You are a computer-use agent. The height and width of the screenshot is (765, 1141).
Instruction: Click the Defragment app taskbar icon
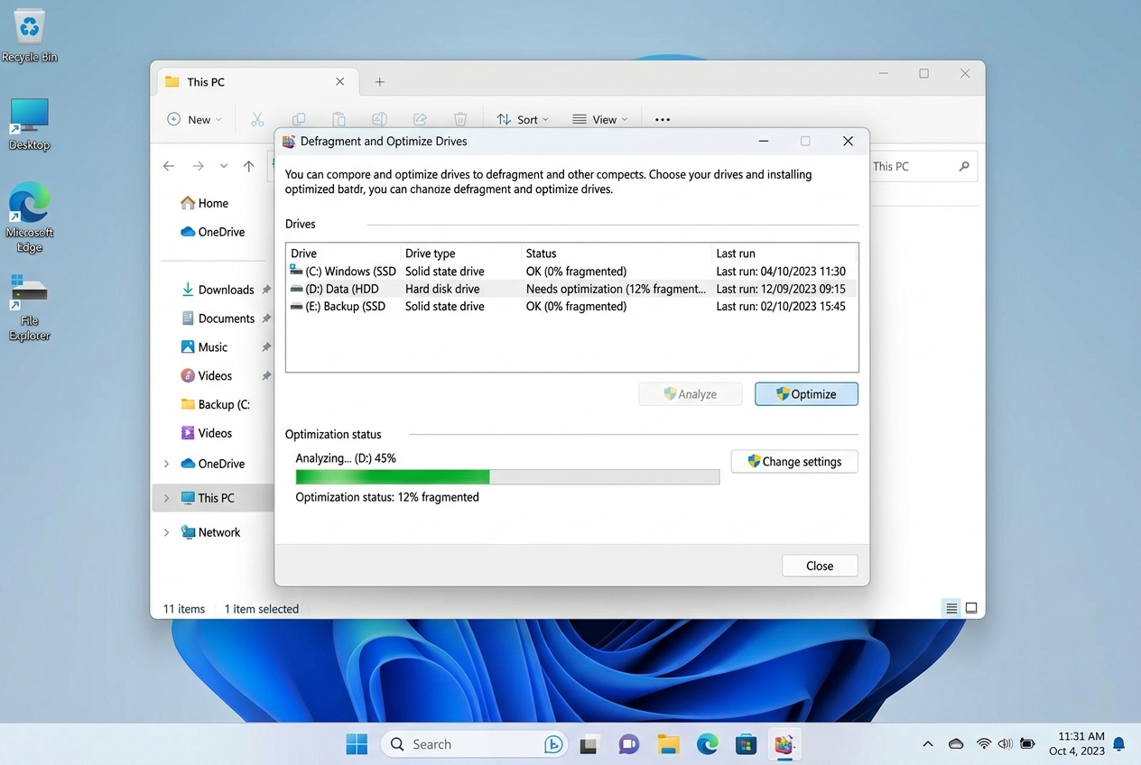coord(784,744)
